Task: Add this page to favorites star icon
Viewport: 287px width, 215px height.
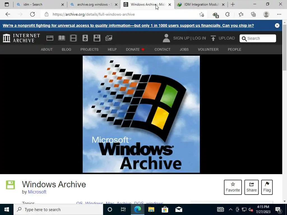Action: coord(202,14)
